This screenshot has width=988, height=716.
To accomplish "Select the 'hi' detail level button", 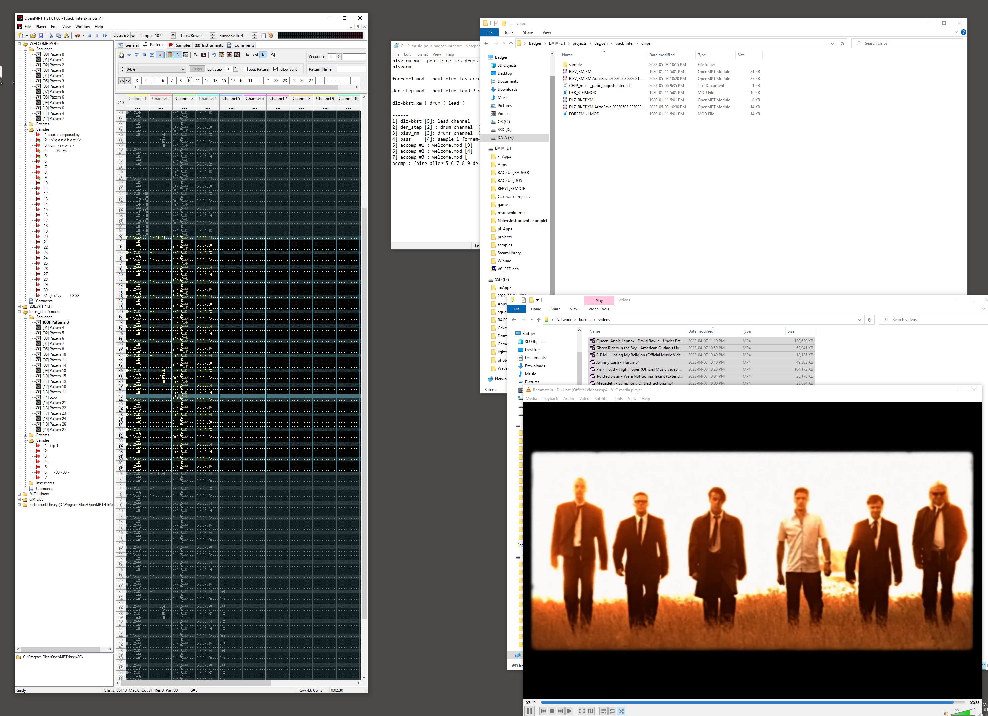I will click(263, 55).
